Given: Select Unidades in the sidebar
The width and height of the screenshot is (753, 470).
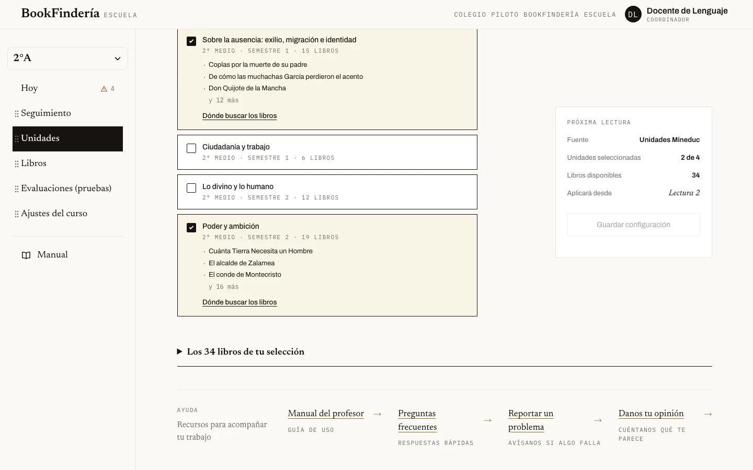Looking at the screenshot, I should (67, 138).
